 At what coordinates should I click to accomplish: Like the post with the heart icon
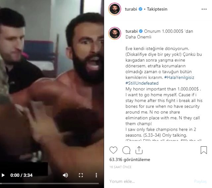tap(113, 150)
